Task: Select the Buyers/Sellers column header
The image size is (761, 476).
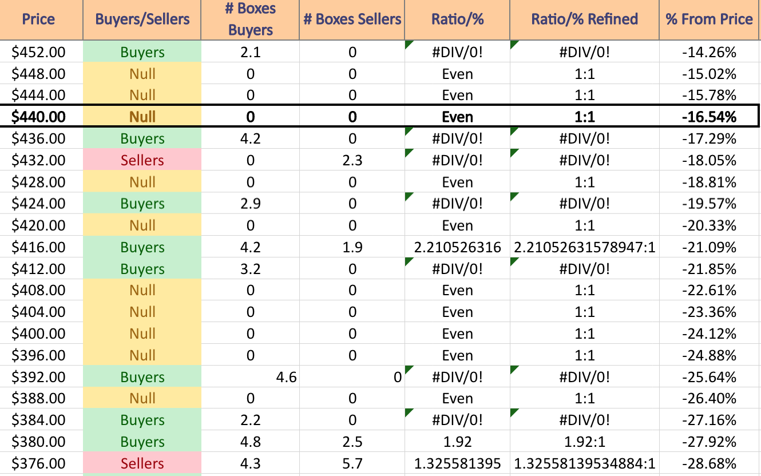Action: [x=142, y=20]
